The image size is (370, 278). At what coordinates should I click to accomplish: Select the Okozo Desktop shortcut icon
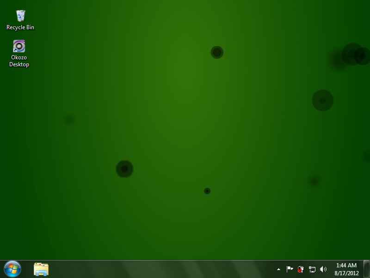[19, 53]
